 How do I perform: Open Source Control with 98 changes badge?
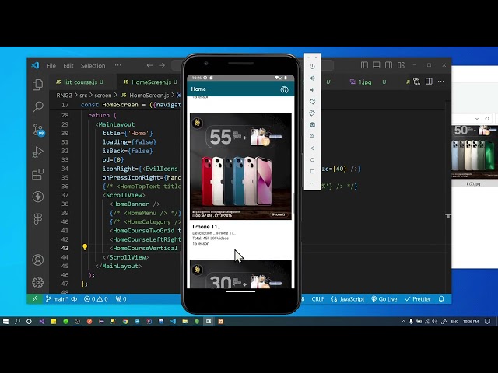(x=38, y=130)
